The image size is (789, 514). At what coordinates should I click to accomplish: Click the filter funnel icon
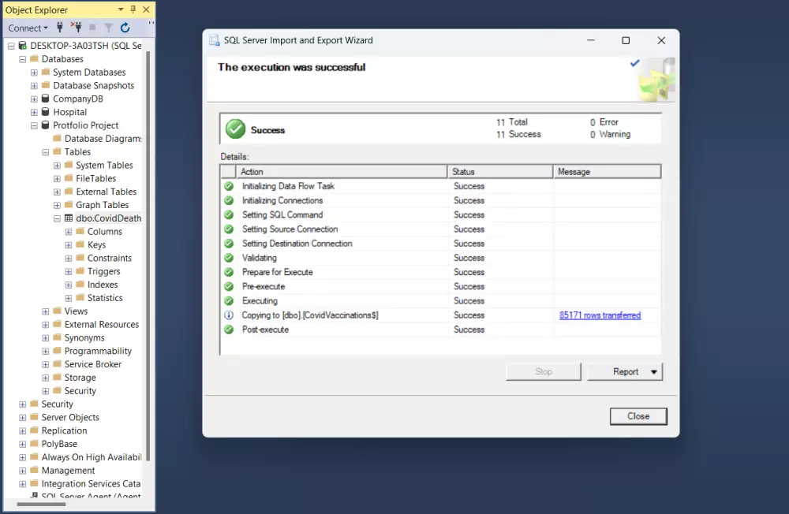click(109, 28)
